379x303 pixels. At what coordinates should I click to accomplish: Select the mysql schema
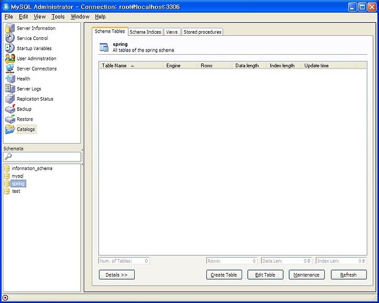click(18, 176)
